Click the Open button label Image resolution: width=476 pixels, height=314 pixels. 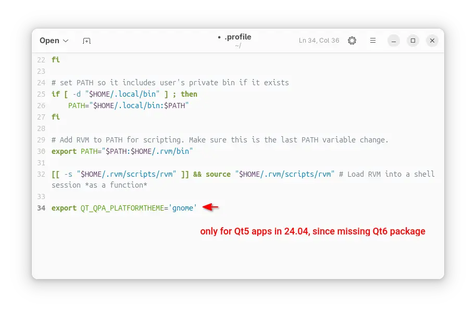click(x=49, y=41)
